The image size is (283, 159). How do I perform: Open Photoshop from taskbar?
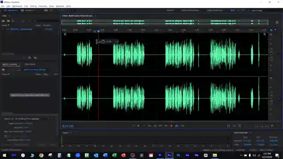pyautogui.click(x=178, y=155)
